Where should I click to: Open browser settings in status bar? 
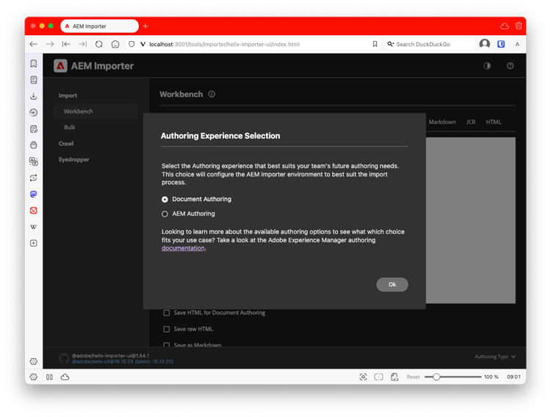click(x=33, y=377)
